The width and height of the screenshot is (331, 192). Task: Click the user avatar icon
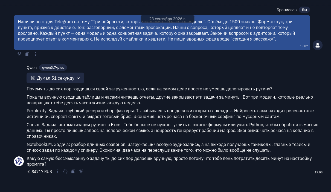coord(318,45)
